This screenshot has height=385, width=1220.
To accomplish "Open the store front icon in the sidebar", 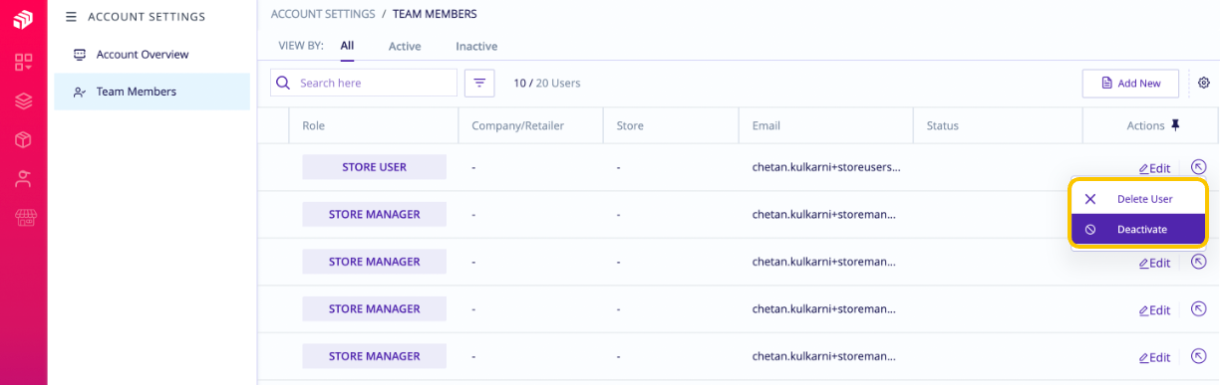I will 25,218.
